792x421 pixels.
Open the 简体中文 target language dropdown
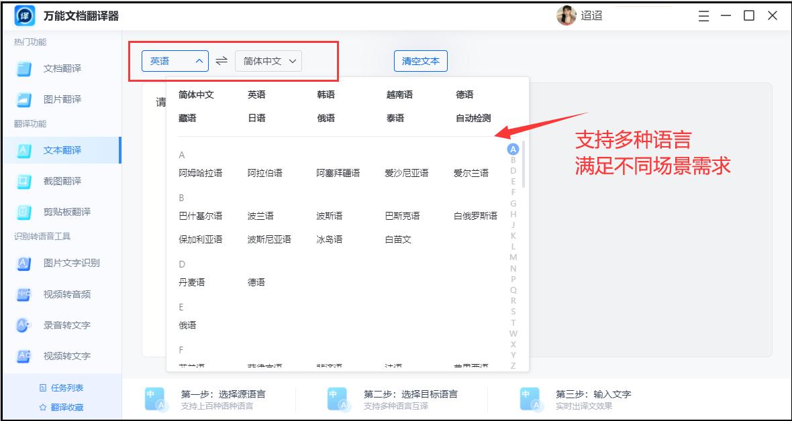click(268, 60)
